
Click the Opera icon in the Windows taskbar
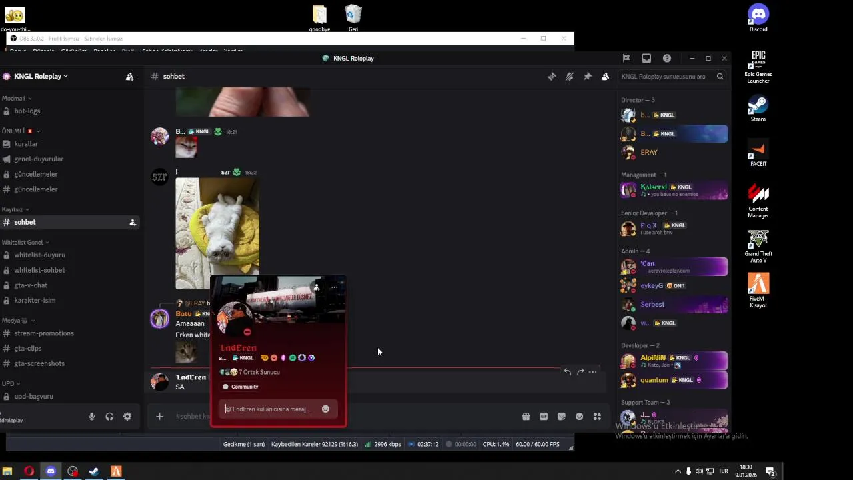pos(29,471)
